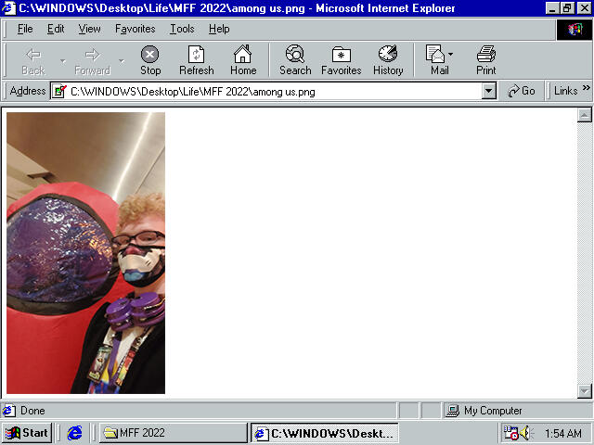The image size is (594, 445).
Task: Open the View menu
Action: (89, 29)
